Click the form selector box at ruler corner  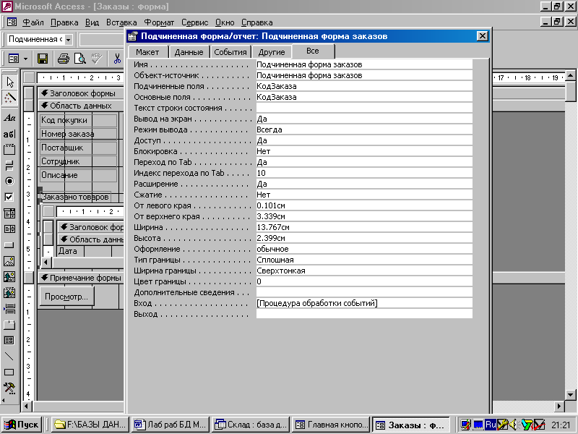tap(29, 77)
